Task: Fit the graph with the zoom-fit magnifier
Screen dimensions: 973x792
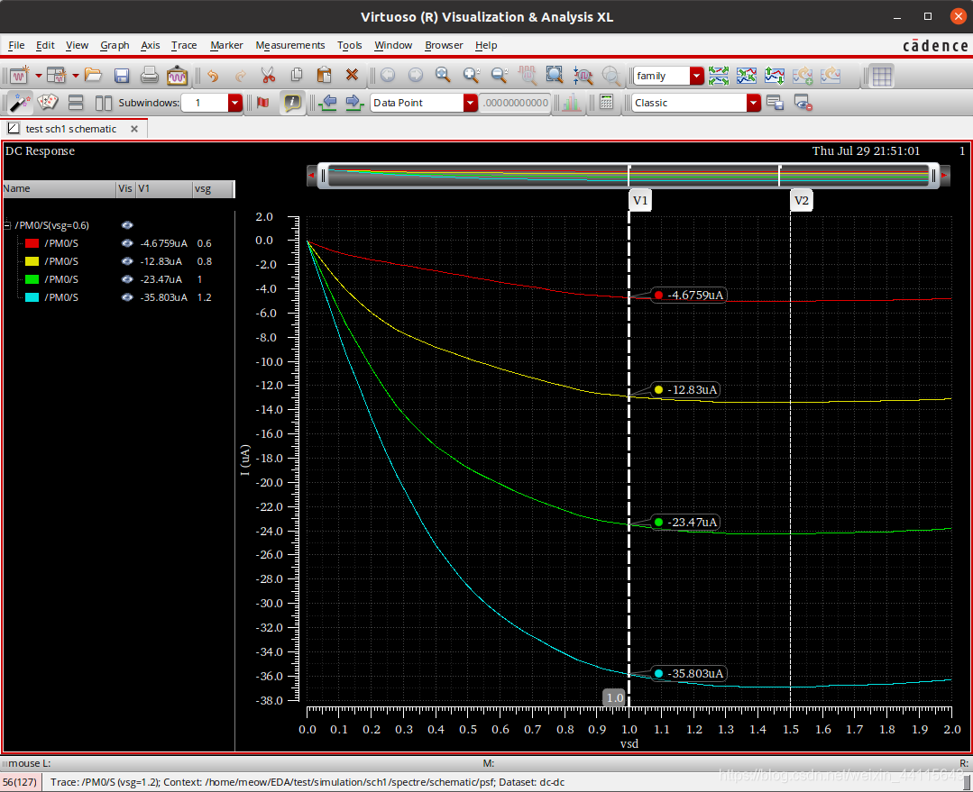Action: [443, 76]
